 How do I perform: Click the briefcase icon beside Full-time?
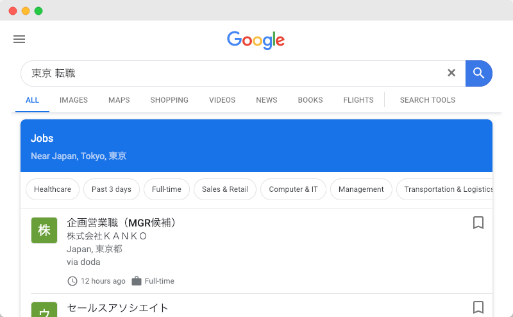tap(137, 281)
